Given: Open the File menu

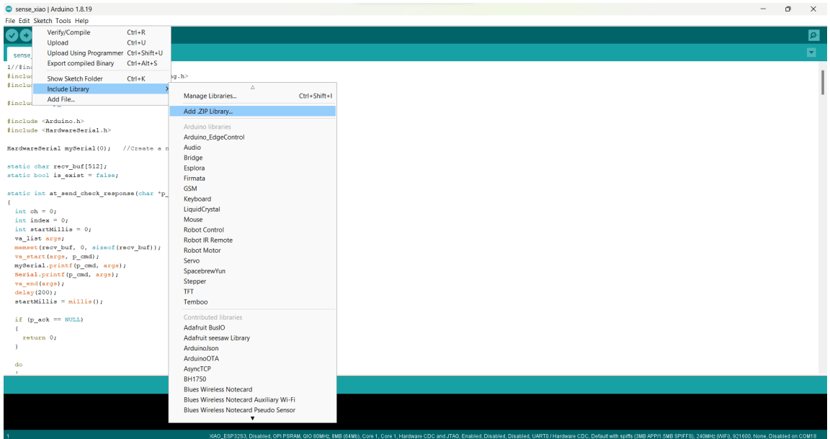Looking at the screenshot, I should click(10, 21).
